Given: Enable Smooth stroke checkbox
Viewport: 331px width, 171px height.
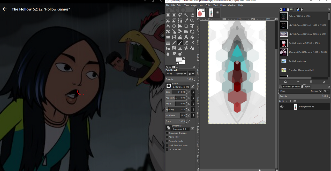Looking at the screenshot, I should (167, 141).
